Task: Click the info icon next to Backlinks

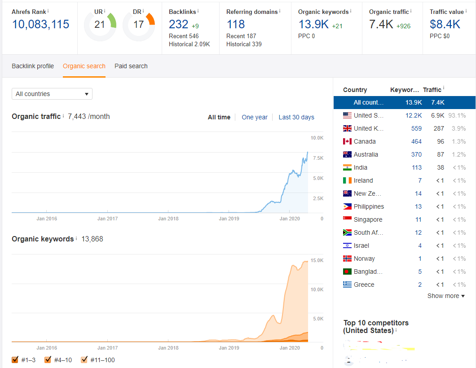Action: tap(198, 11)
